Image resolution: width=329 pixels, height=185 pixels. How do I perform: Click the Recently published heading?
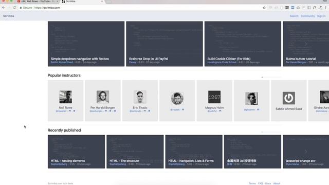pos(64,130)
